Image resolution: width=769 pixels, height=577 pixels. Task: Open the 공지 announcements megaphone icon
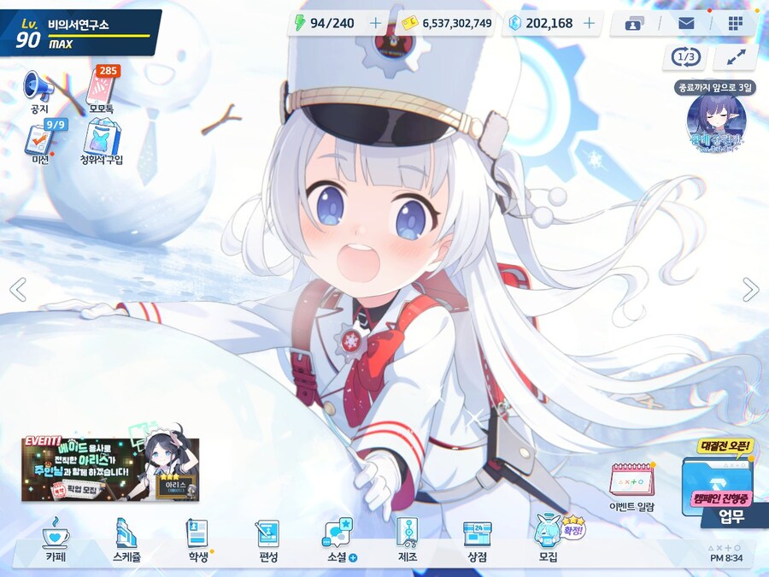[x=39, y=92]
